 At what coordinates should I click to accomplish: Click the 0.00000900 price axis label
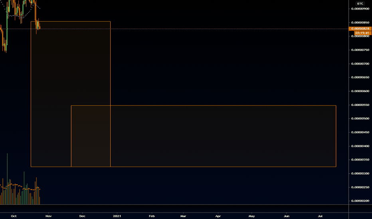click(360, 9)
